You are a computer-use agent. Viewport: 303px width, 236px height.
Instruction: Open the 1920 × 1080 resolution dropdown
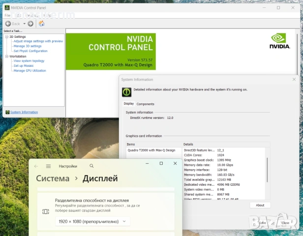pyautogui.click(x=92, y=222)
